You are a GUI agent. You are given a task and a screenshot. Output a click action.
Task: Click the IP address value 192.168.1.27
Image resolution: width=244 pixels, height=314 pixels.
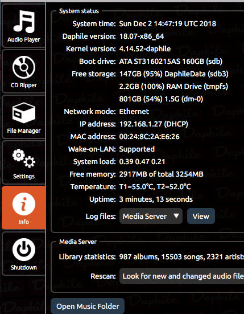[140, 124]
